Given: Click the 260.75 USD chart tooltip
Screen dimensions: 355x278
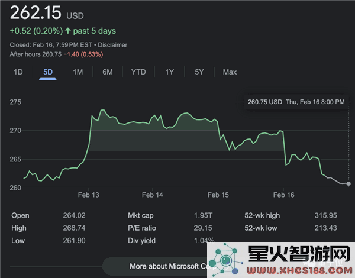Looking at the screenshot, I should (x=296, y=102).
